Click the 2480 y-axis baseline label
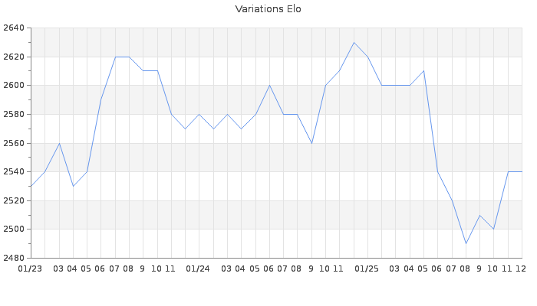Screen dimensions: 537x306 pos(13,258)
